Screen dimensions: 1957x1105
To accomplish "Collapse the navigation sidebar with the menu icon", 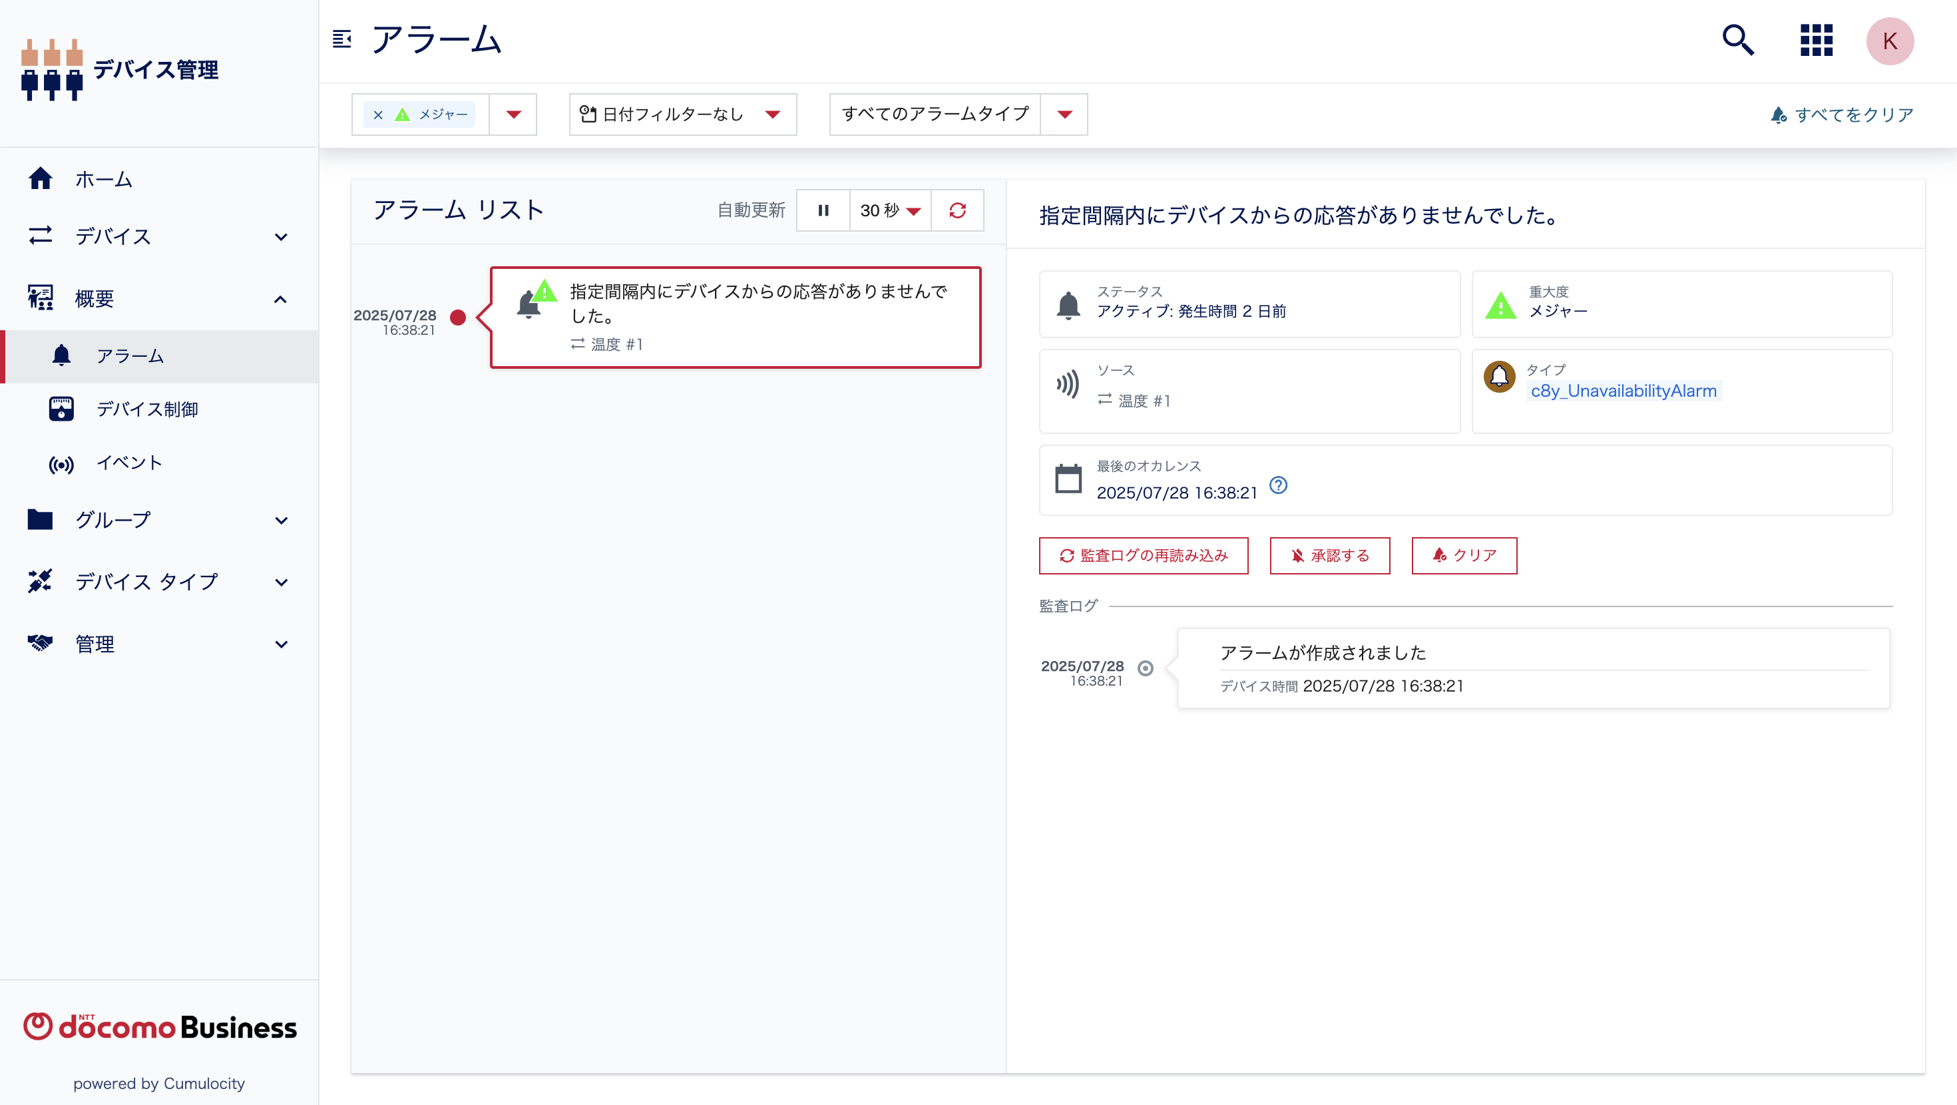I will pyautogui.click(x=342, y=39).
